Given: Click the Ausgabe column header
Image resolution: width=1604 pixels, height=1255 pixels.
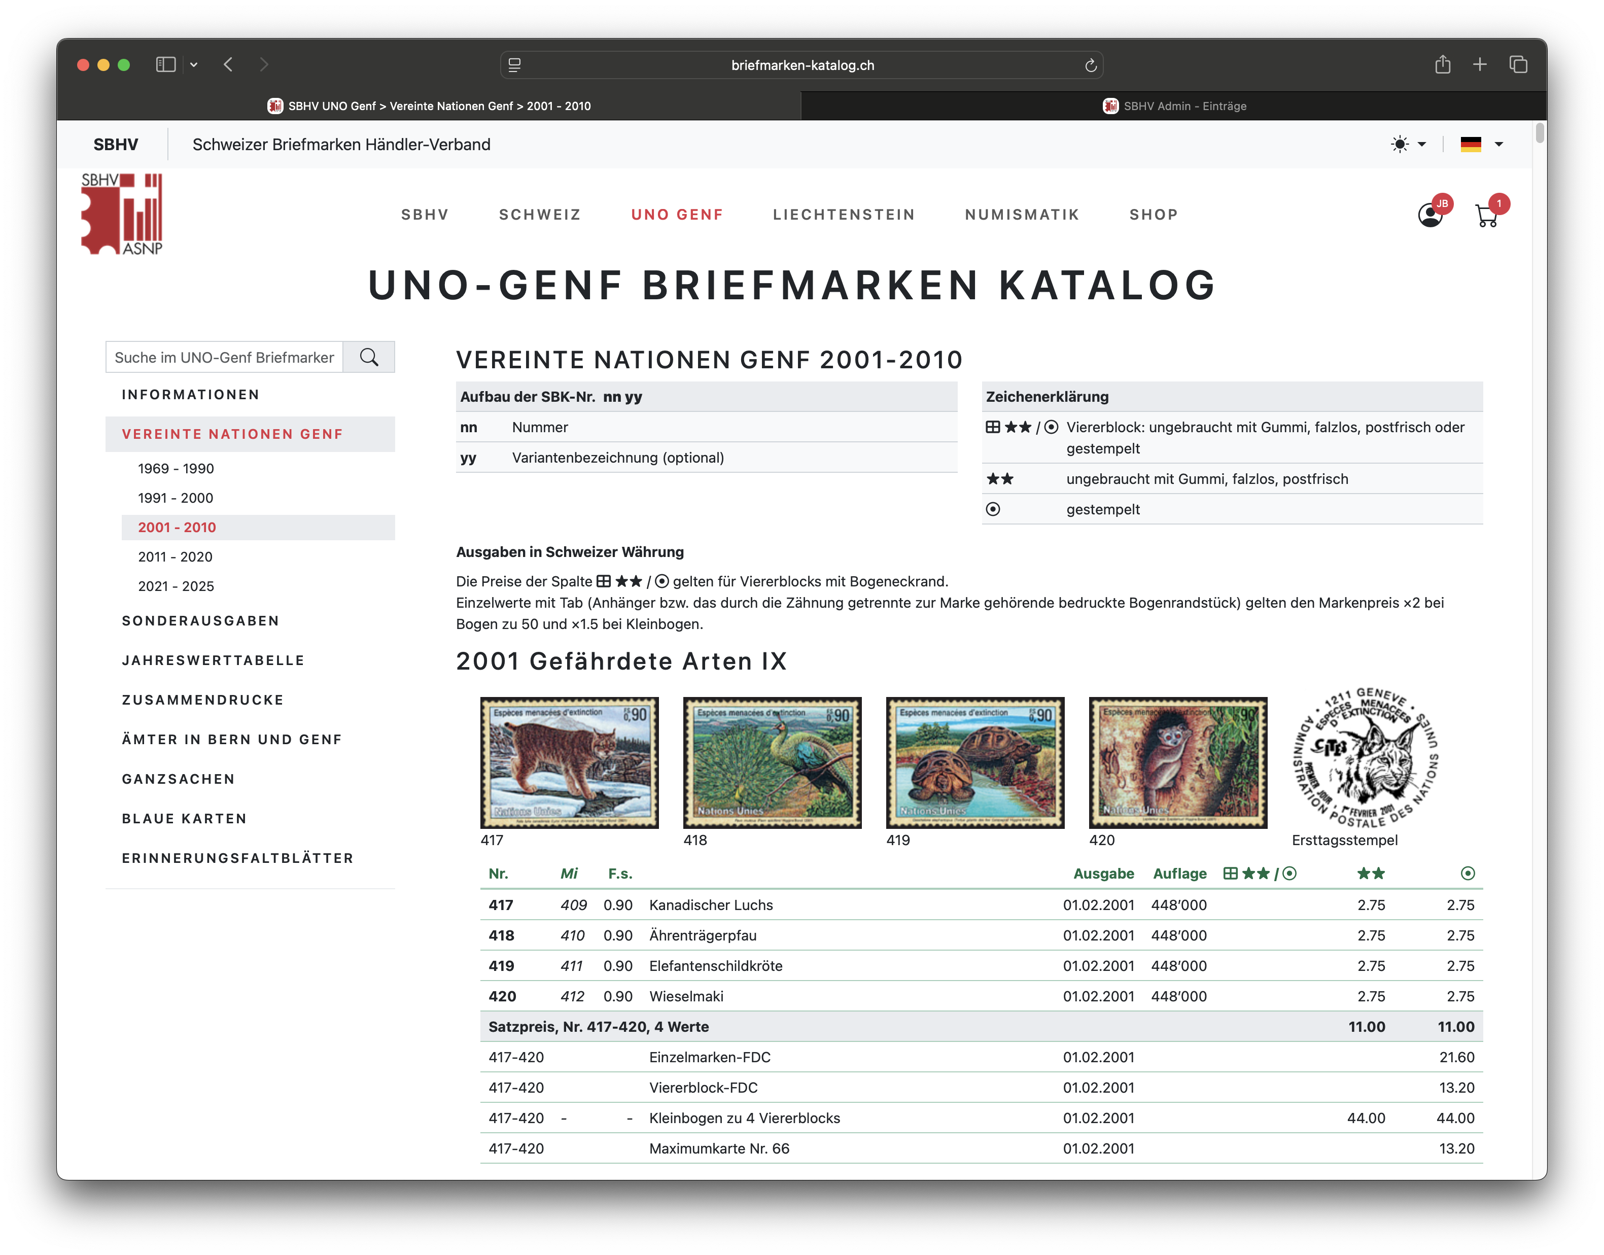Looking at the screenshot, I should click(x=1103, y=874).
